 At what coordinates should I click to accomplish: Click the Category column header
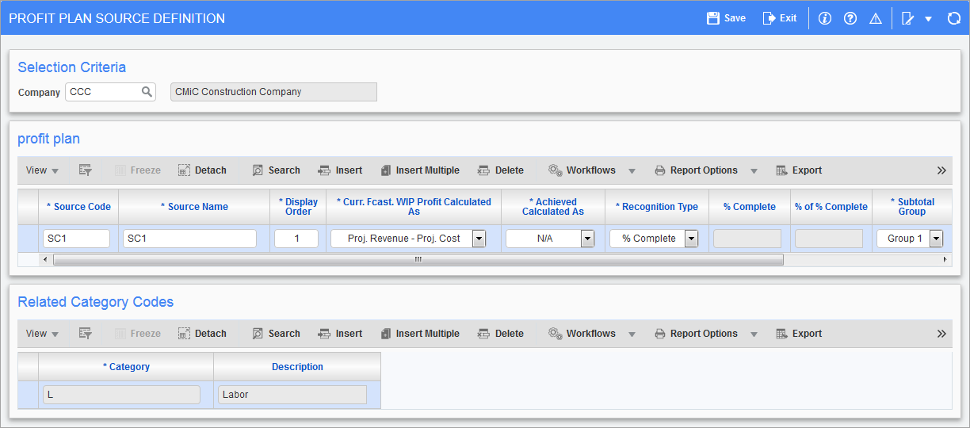click(x=126, y=367)
